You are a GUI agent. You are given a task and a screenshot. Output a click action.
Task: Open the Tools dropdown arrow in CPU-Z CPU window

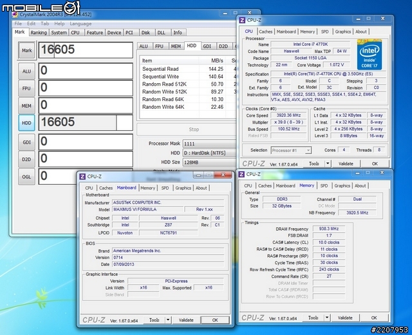(328, 164)
